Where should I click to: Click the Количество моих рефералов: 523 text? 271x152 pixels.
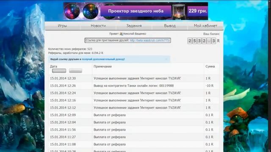point(70,49)
